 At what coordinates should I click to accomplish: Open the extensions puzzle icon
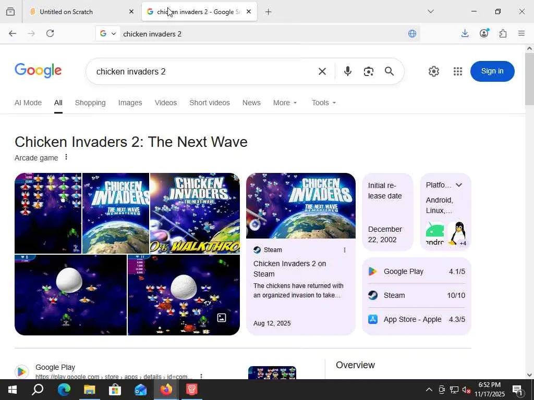pyautogui.click(x=503, y=33)
